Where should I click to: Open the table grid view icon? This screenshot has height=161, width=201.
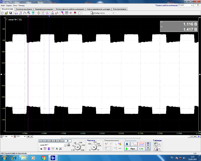67,13
